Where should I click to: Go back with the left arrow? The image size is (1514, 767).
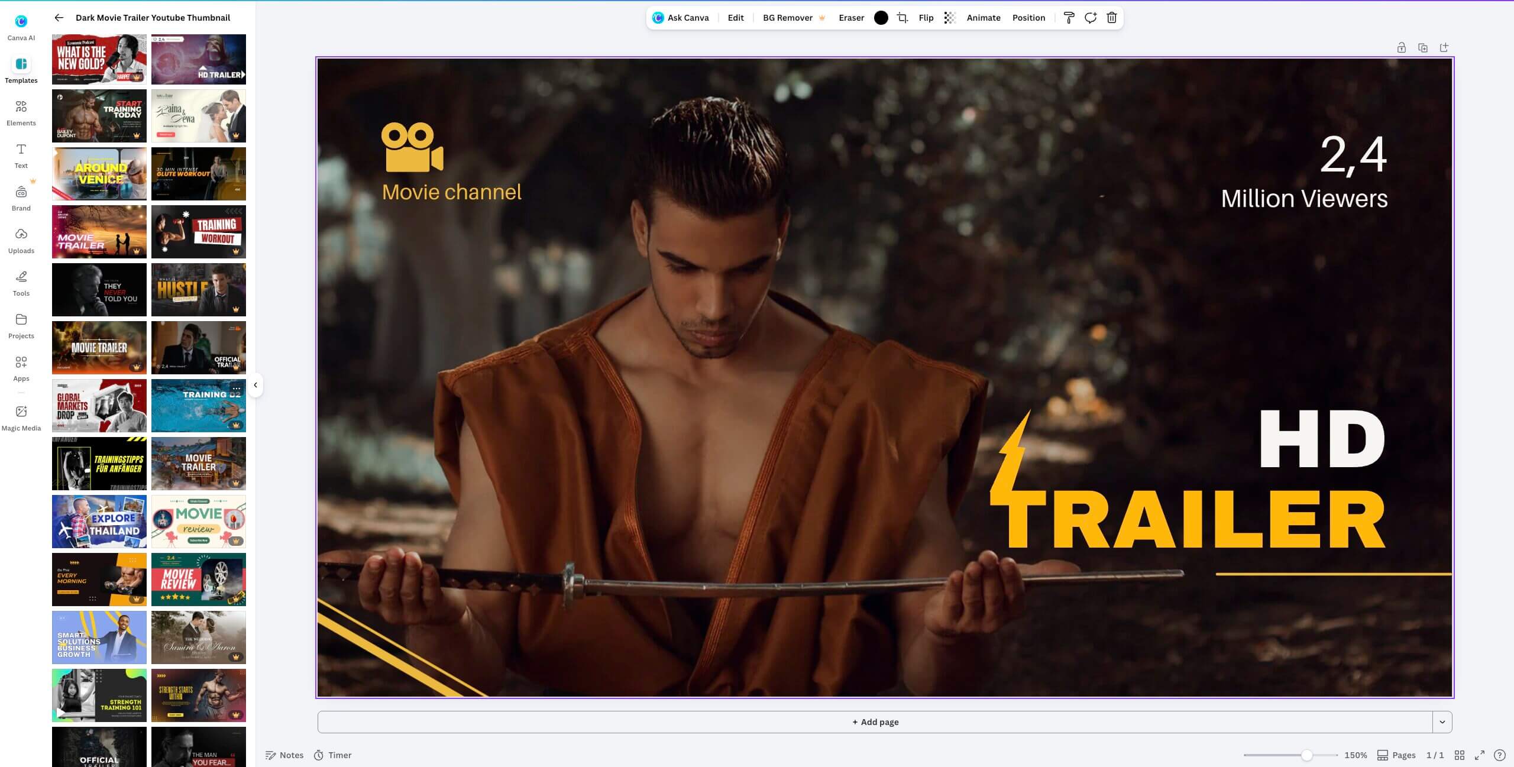pyautogui.click(x=59, y=18)
